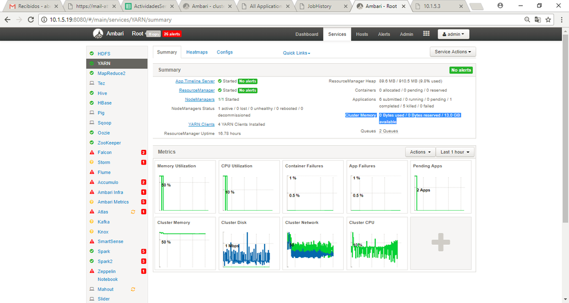569x303 pixels.
Task: Open Chrome three-dot menu
Action: click(562, 19)
